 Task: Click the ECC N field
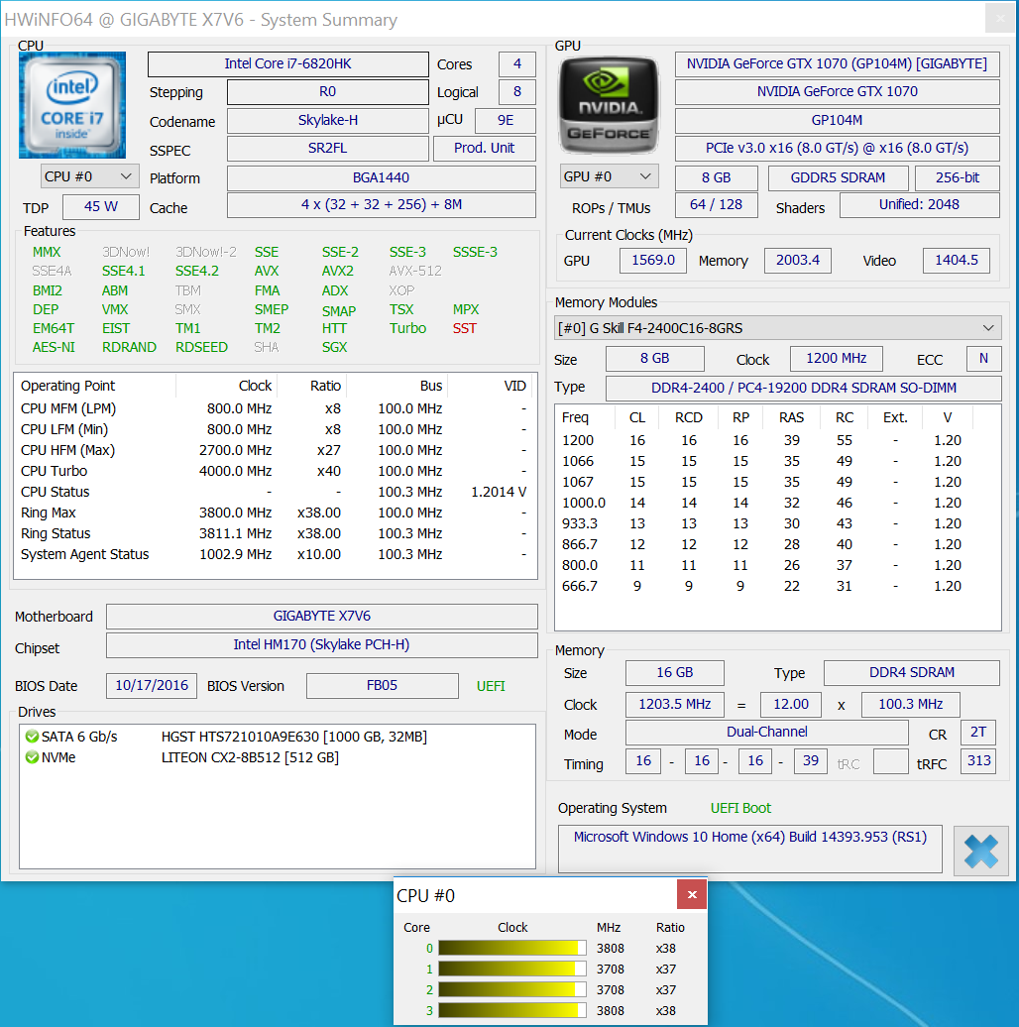click(983, 359)
